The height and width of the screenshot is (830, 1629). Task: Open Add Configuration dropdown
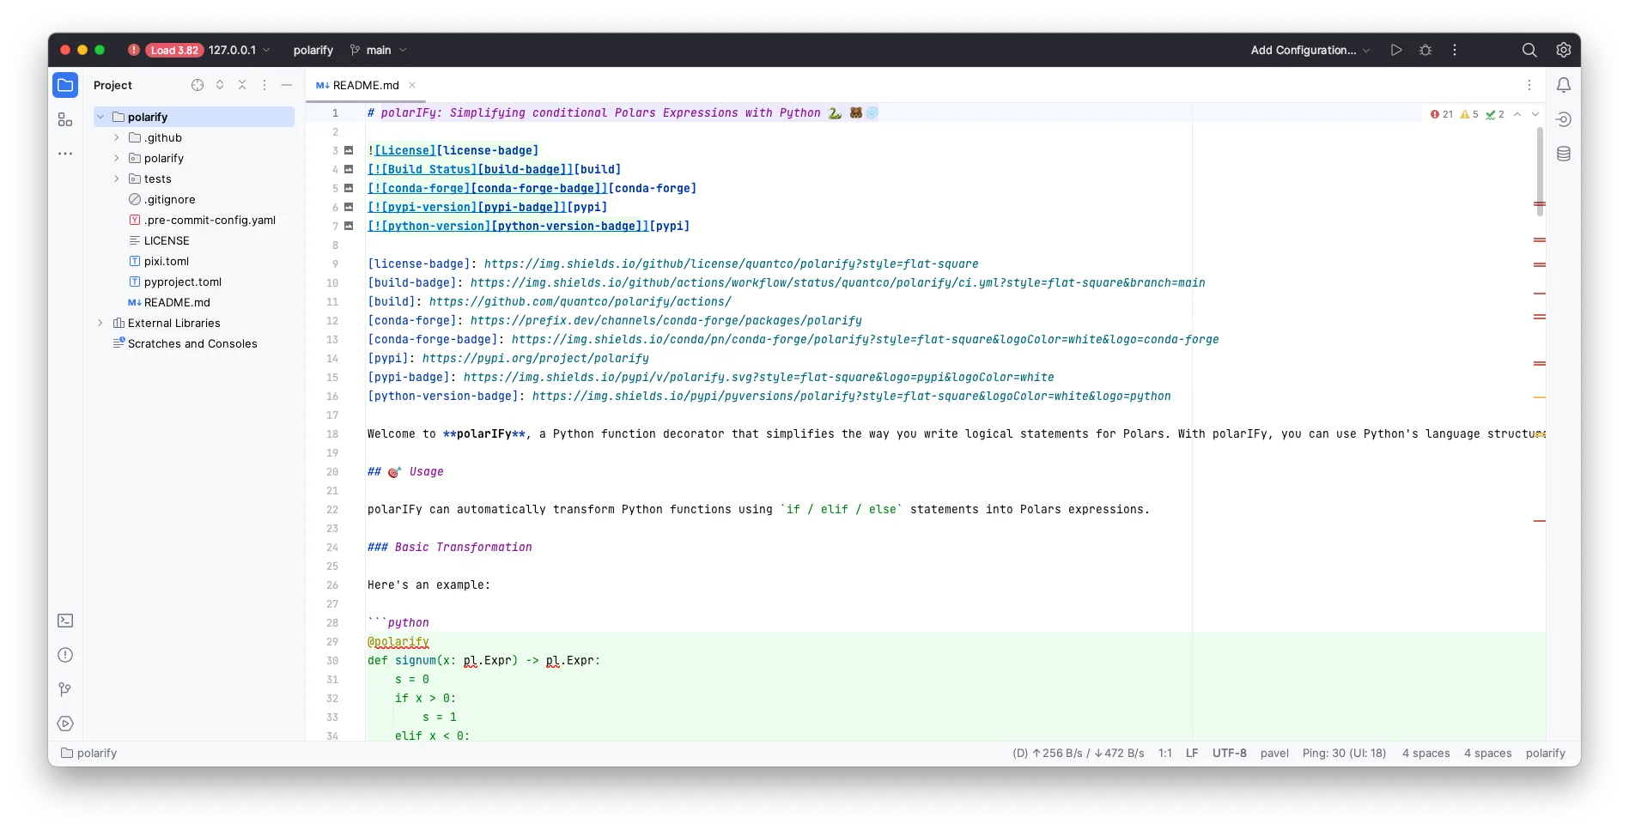[x=1310, y=50]
